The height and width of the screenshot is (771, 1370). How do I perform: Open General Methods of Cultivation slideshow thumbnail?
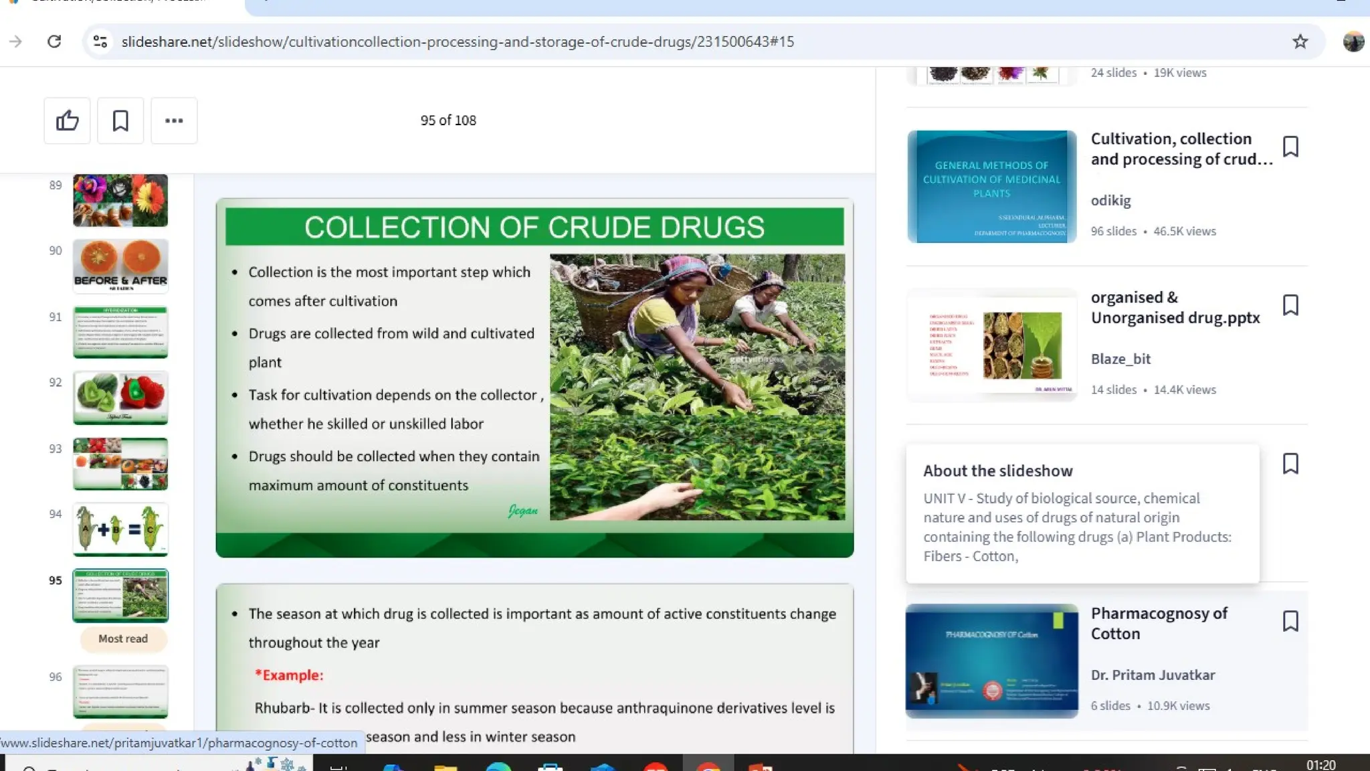pyautogui.click(x=991, y=186)
